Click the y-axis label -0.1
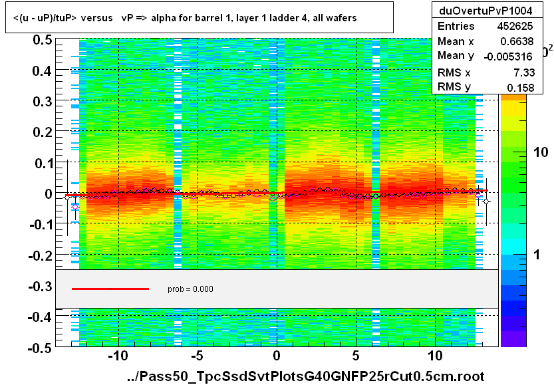The image size is (554, 385). pos(41,224)
